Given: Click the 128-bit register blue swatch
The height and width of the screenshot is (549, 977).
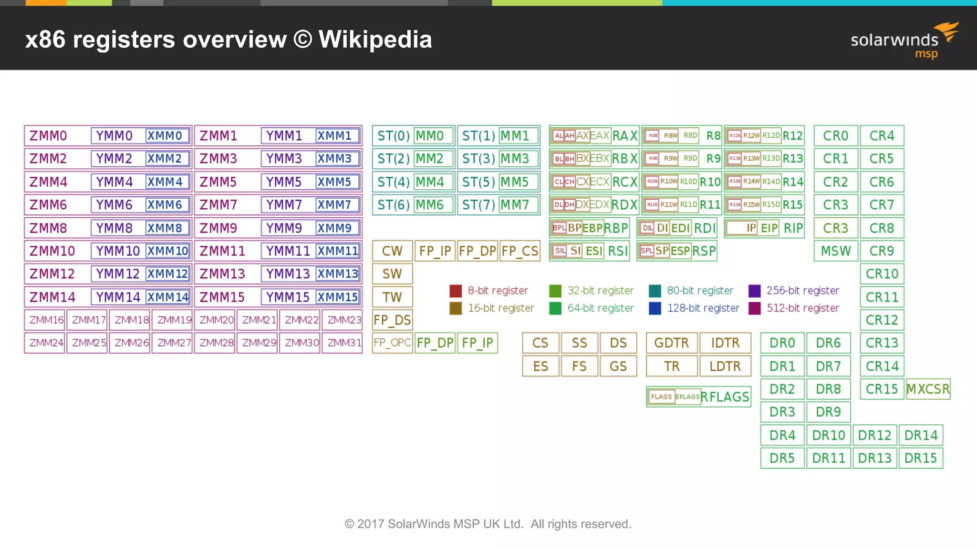Looking at the screenshot, I should click(655, 308).
